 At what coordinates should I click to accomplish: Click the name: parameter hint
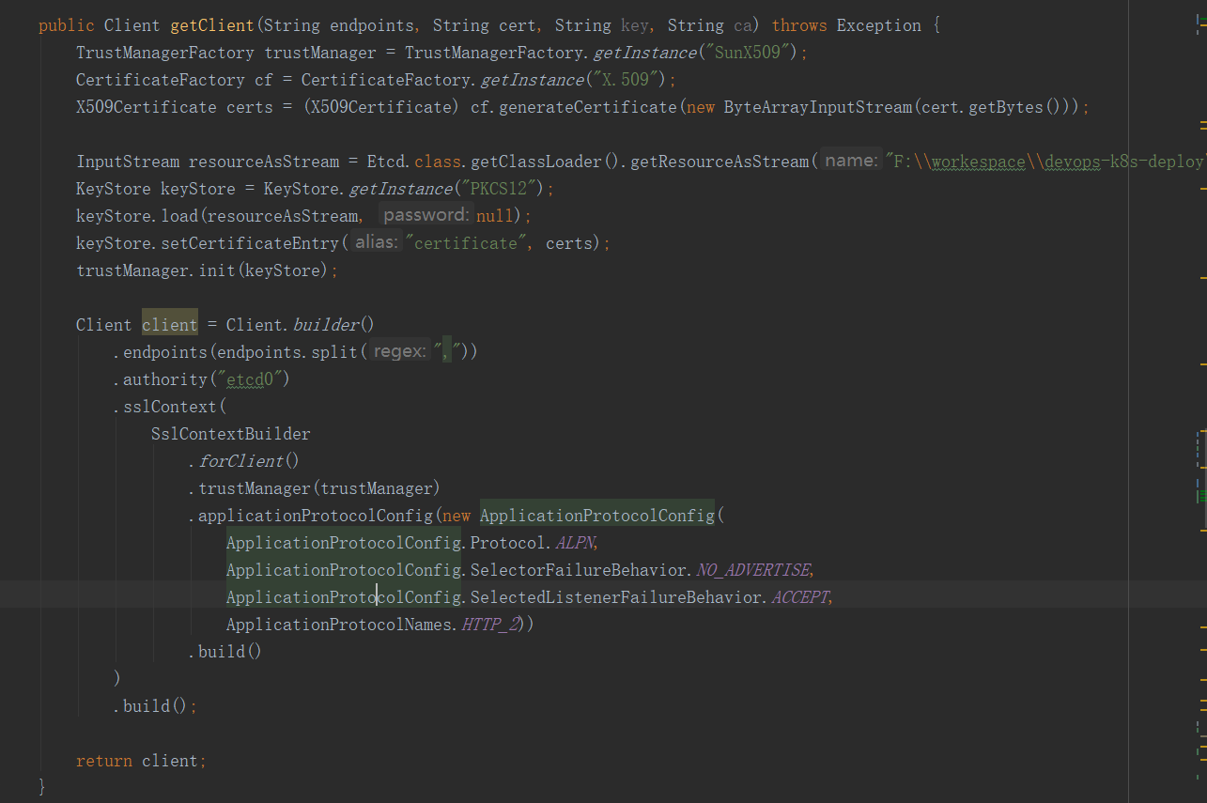851,161
